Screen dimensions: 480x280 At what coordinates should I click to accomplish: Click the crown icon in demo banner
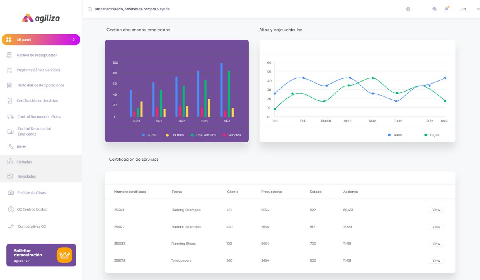tap(64, 255)
